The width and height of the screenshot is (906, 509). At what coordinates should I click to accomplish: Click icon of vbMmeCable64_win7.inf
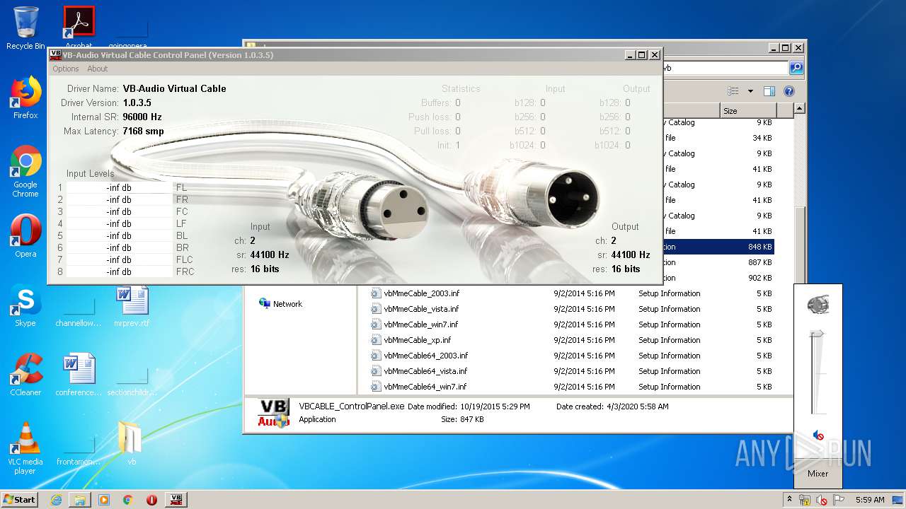[x=377, y=387]
